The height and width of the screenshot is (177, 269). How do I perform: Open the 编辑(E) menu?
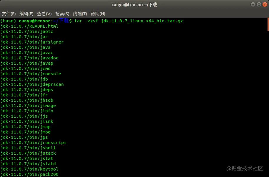point(26,14)
